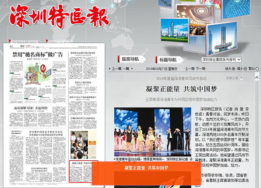Expand the 深圳报业集团系列报刊 dropdown
This screenshot has height=188, width=261.
click(221, 60)
